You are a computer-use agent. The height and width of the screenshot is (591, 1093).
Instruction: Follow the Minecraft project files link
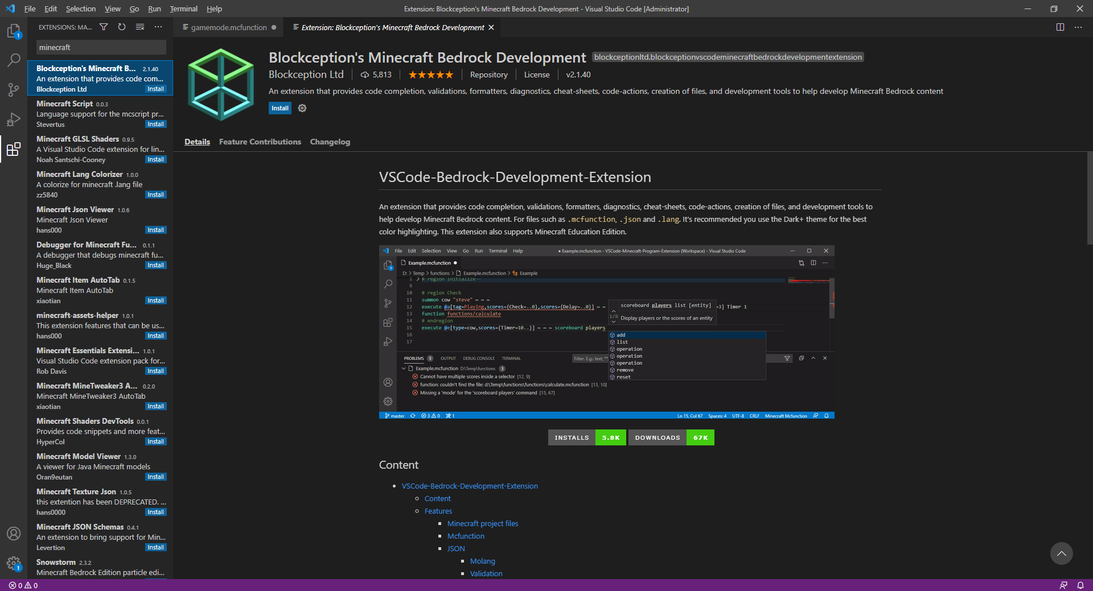pyautogui.click(x=483, y=524)
